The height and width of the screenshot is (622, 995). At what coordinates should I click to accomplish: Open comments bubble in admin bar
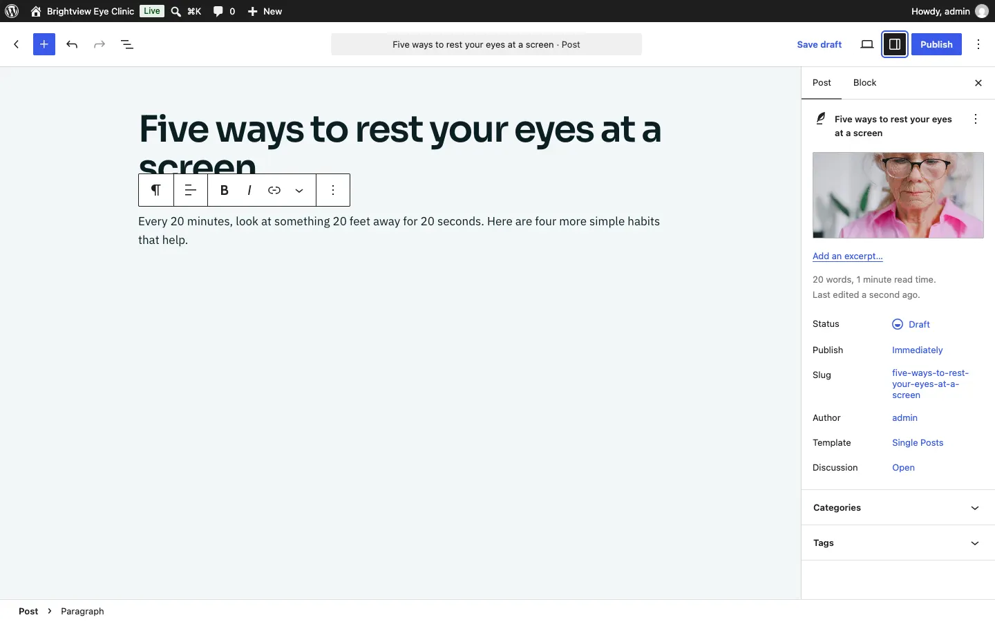224,11
